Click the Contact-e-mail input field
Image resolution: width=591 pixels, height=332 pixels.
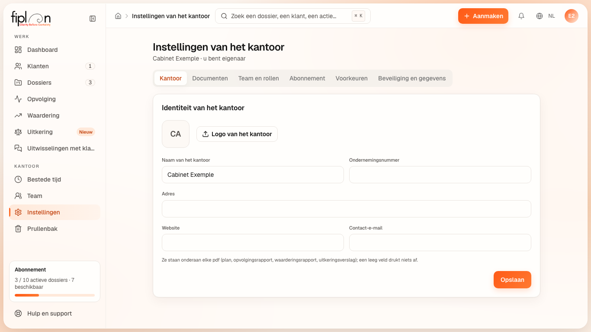point(440,243)
